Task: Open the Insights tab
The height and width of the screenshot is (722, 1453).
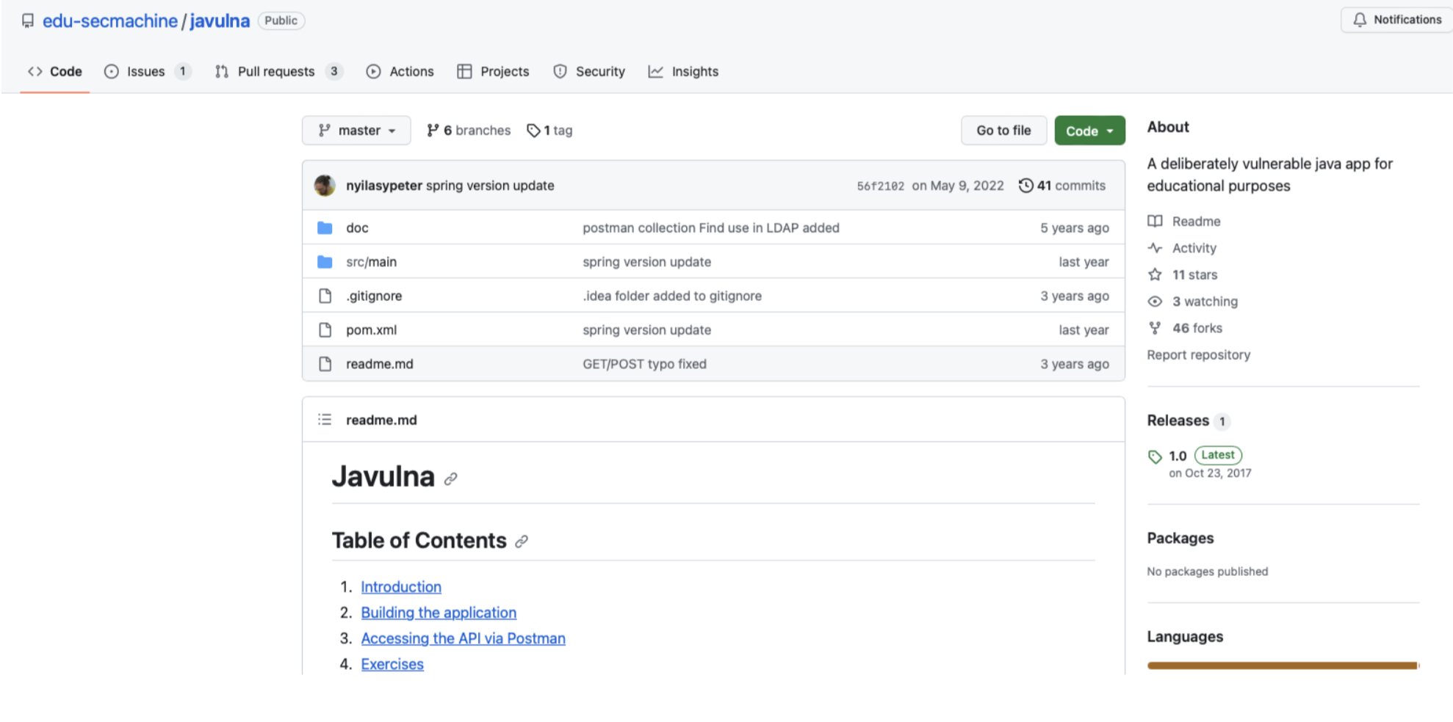Action: pos(683,71)
